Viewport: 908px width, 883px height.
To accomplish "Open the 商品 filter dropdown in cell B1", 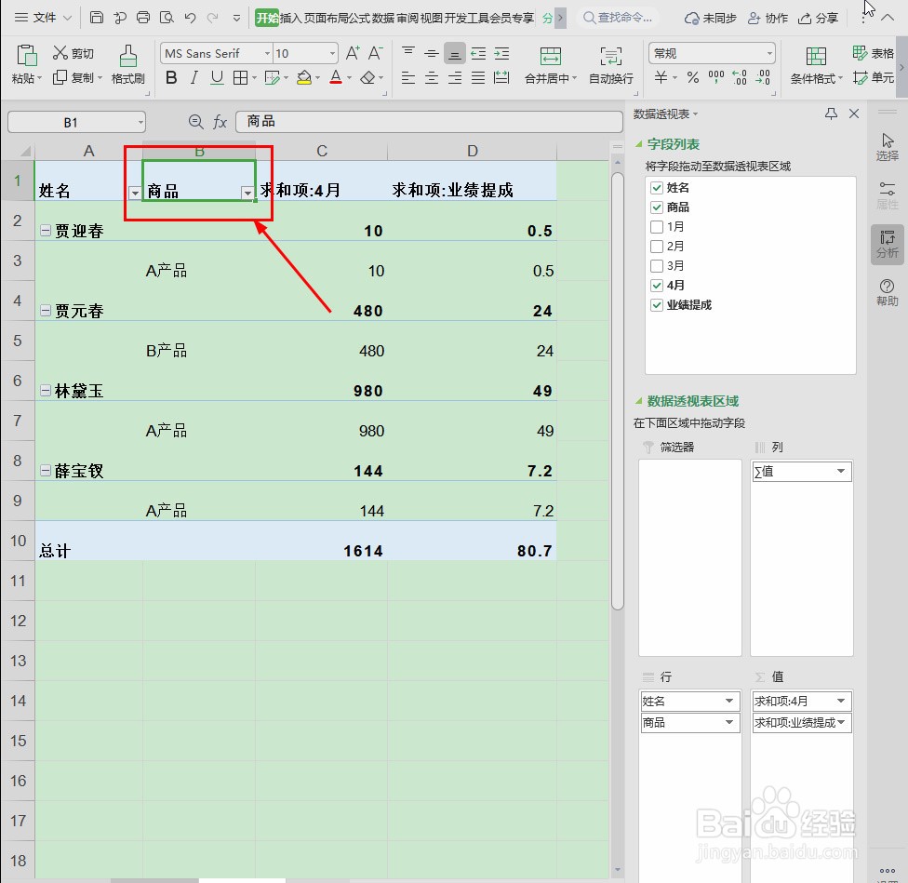I will click(x=247, y=192).
